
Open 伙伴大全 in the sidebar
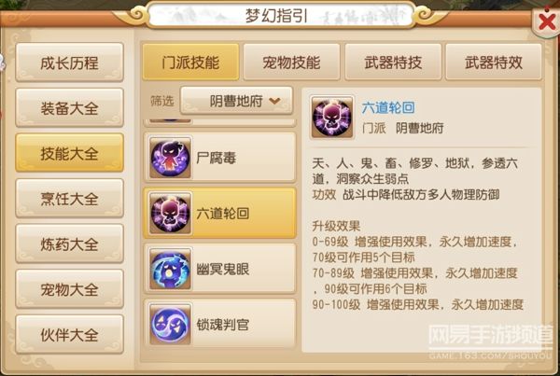coord(70,335)
